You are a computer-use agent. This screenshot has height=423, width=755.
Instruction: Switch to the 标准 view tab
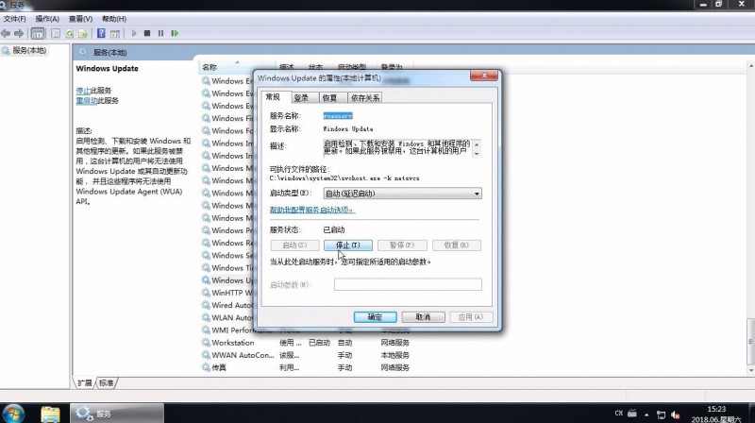[x=107, y=383]
